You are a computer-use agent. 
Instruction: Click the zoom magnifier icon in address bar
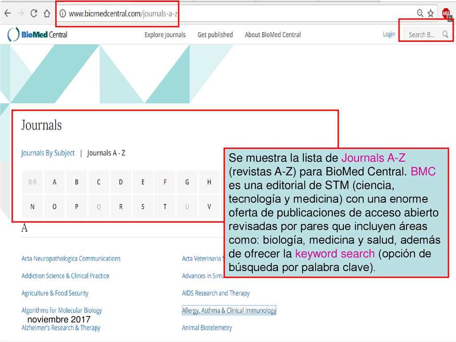420,13
